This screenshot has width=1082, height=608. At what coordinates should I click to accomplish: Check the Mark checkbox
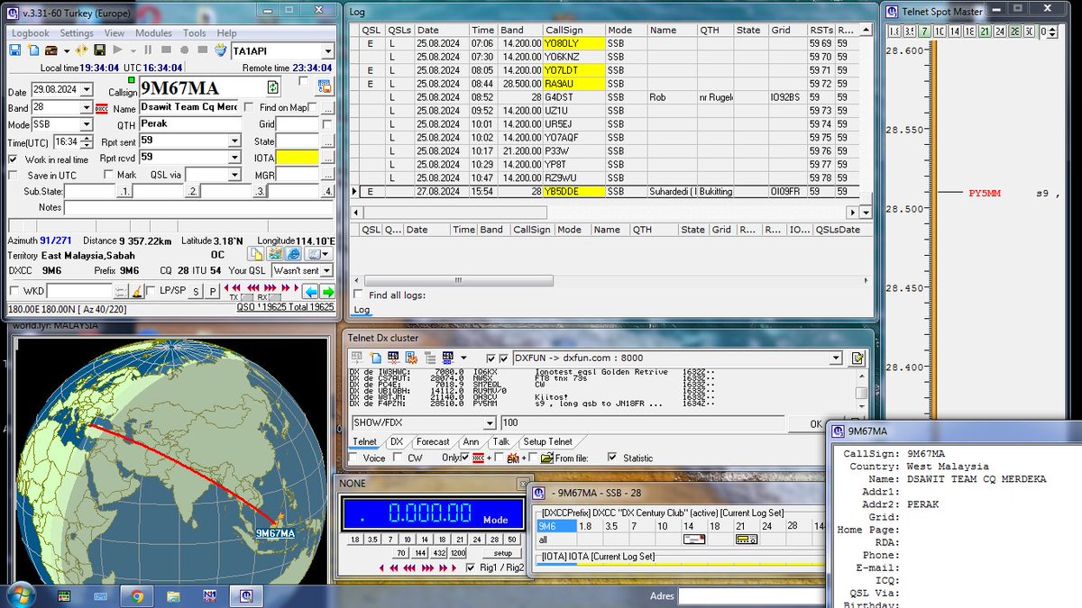tap(108, 175)
